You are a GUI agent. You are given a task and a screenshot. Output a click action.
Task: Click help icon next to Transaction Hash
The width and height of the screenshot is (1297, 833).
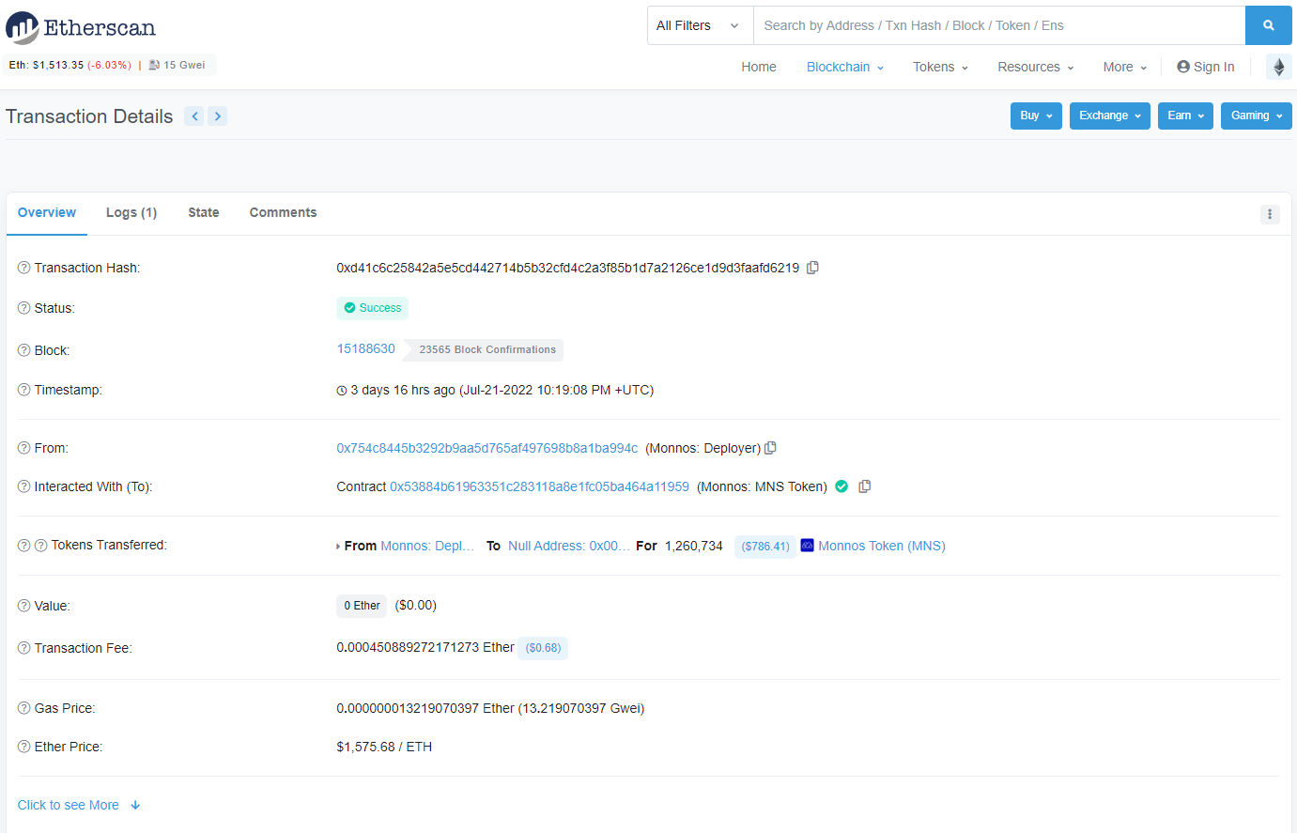(24, 268)
